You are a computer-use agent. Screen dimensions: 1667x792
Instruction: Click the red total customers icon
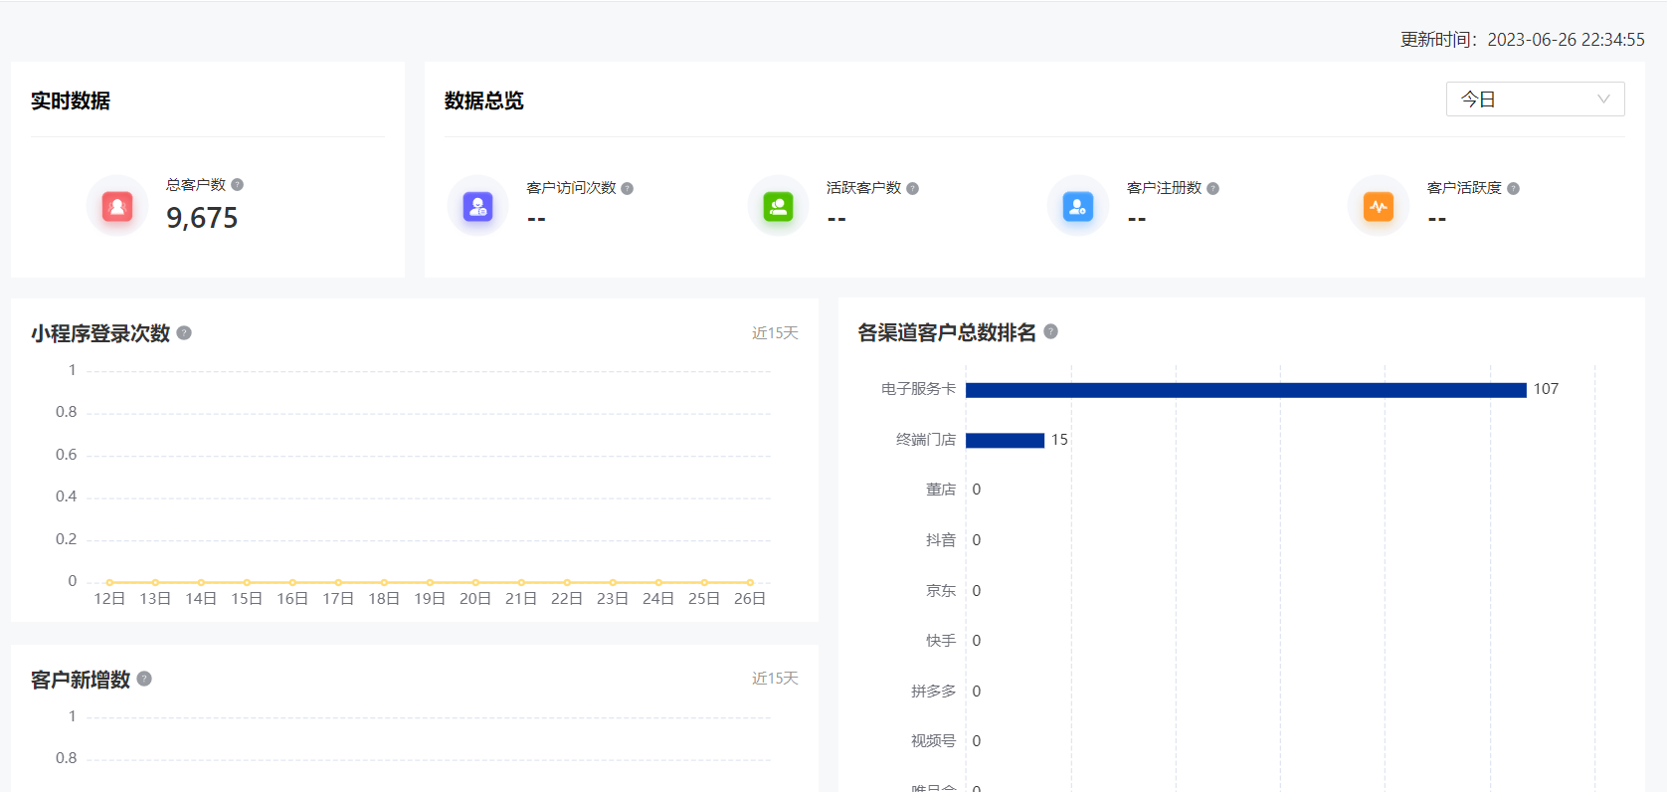[x=117, y=206]
